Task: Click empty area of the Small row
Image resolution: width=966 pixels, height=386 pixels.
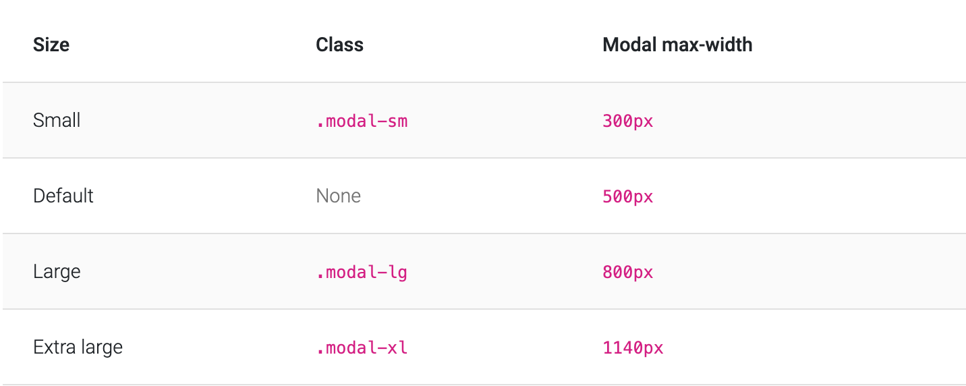Action: point(809,120)
